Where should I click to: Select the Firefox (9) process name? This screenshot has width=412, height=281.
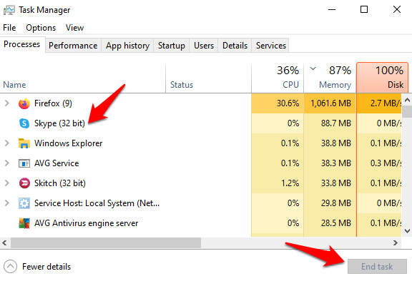(53, 103)
